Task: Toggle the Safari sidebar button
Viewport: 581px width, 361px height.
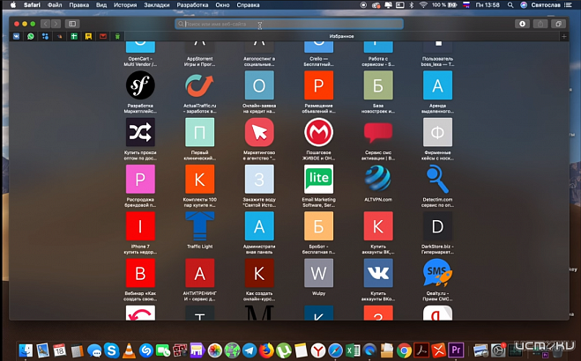Action: 71,24
